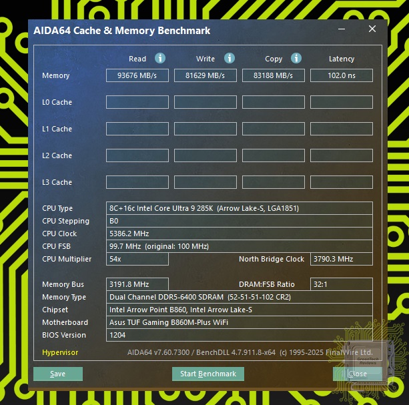
Task: Click the L3 Cache Write field
Action: (x=206, y=182)
